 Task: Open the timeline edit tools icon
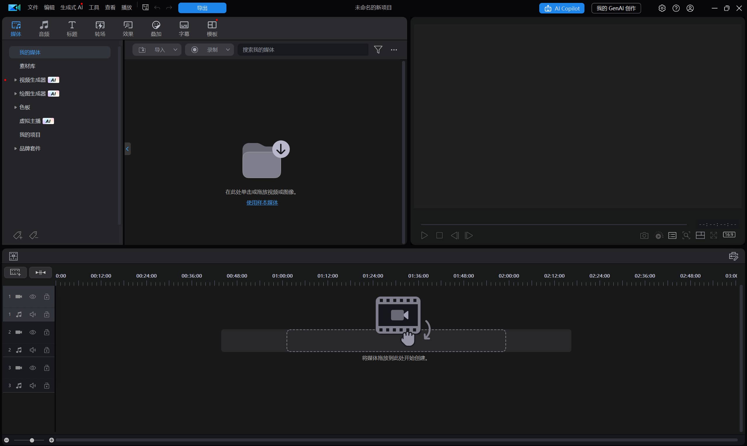coord(733,256)
